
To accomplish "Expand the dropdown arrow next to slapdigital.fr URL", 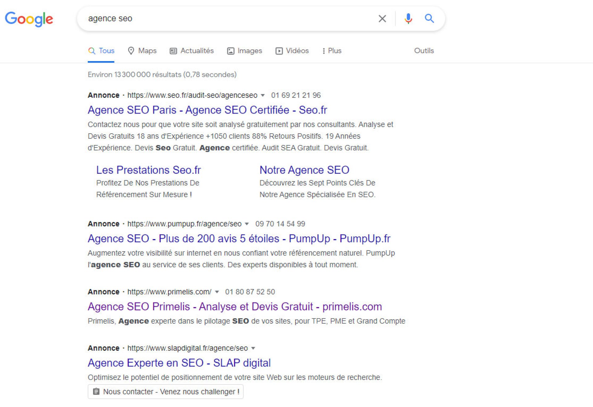I will point(253,348).
